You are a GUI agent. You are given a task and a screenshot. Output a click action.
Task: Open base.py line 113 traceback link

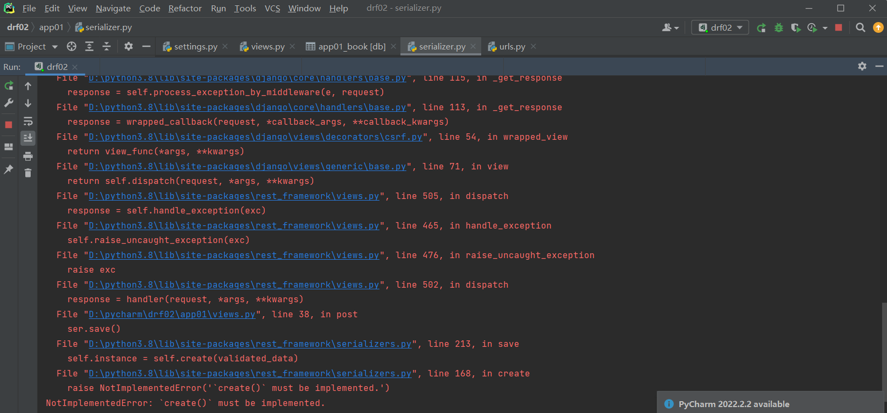(x=247, y=108)
